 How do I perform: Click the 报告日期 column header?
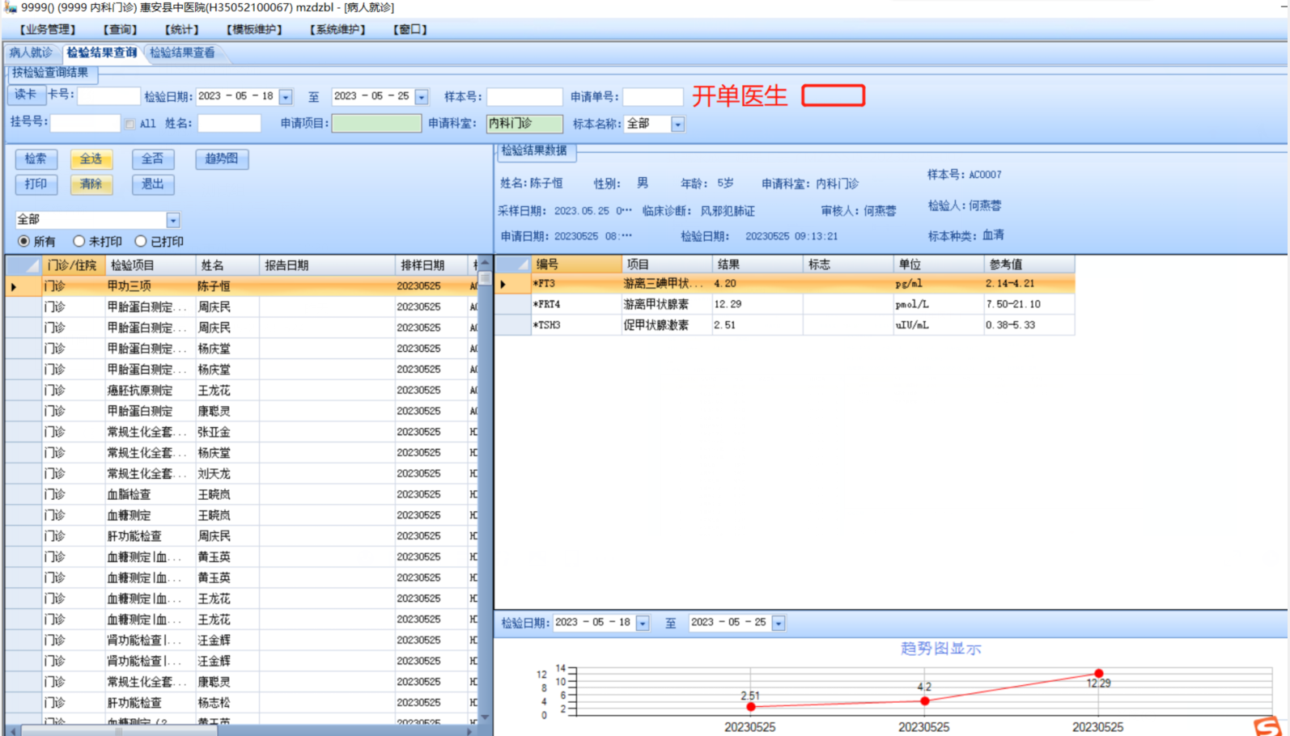pos(327,265)
